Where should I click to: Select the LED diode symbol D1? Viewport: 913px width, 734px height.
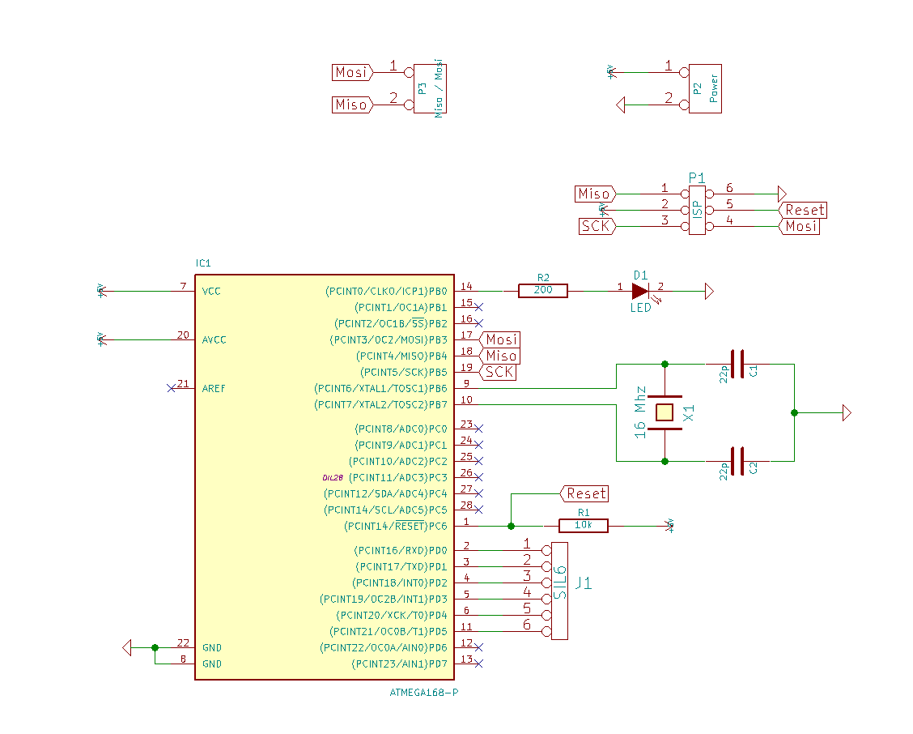[640, 291]
